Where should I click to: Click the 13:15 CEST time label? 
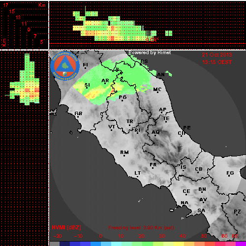[217, 62]
